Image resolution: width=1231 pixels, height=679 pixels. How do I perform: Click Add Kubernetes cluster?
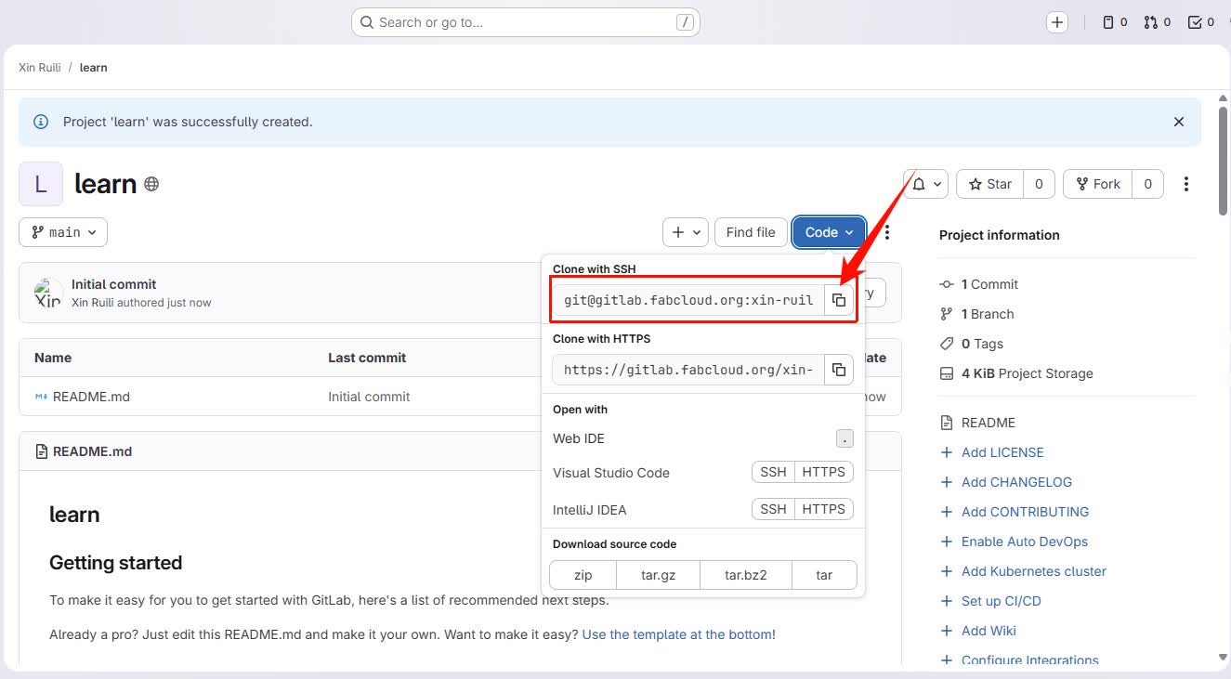point(1034,571)
